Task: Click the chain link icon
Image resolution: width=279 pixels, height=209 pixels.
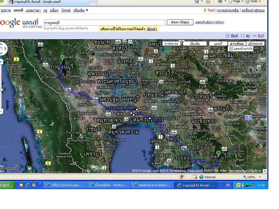Action: coord(254,36)
